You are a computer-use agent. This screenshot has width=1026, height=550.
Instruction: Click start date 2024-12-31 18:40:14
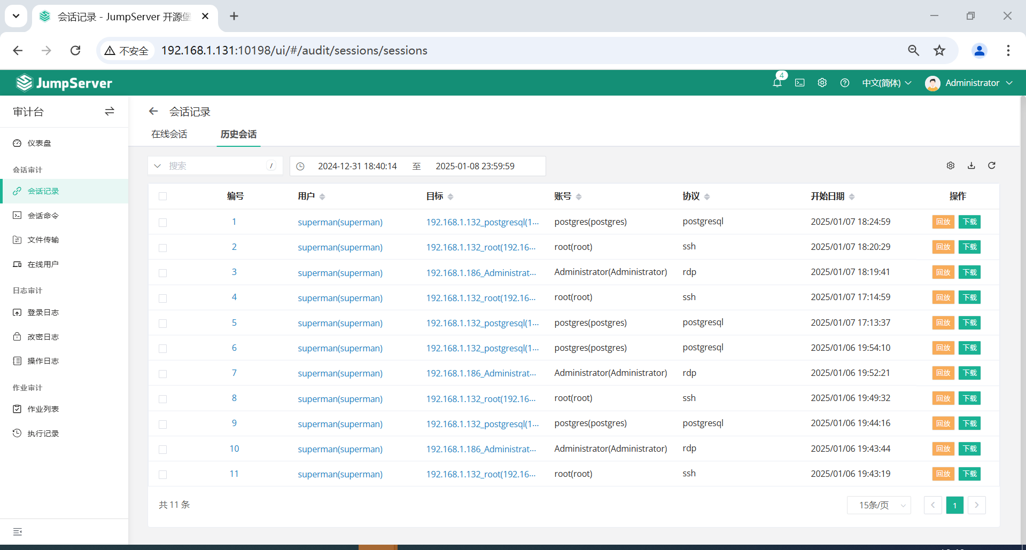pos(357,166)
